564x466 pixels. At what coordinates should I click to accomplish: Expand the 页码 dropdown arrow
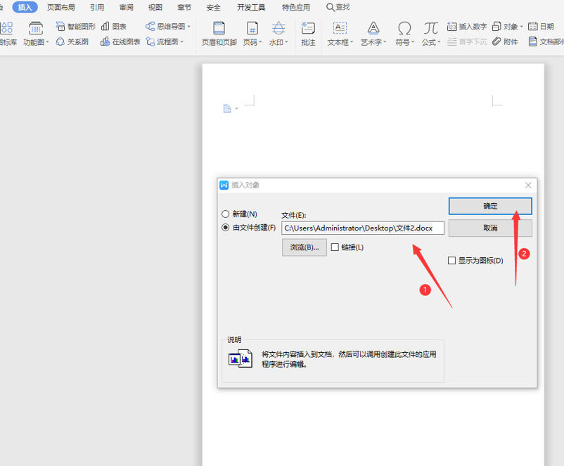[260, 42]
